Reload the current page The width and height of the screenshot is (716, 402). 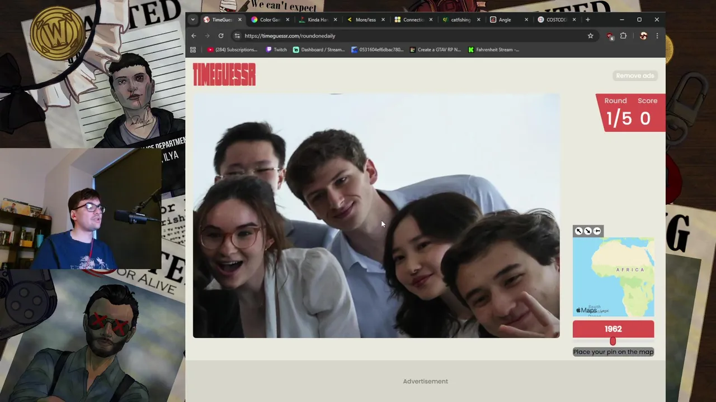221,36
